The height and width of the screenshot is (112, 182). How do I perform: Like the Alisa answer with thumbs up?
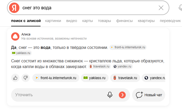[16, 78]
